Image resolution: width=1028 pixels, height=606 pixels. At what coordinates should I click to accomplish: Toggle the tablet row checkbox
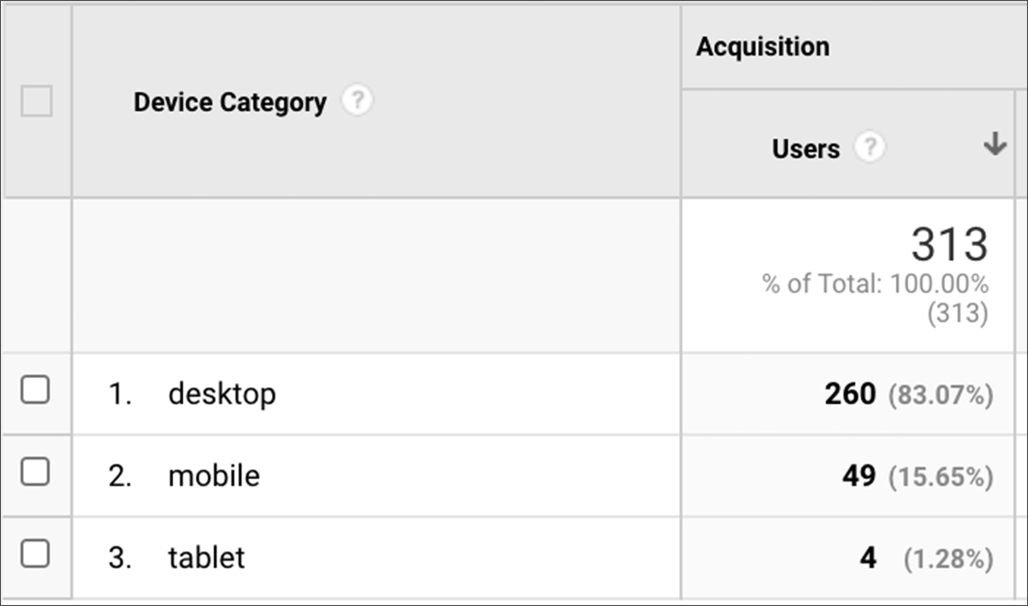click(37, 555)
